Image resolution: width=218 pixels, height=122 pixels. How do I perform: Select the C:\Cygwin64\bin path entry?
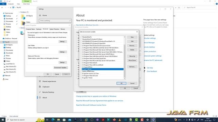103,67
